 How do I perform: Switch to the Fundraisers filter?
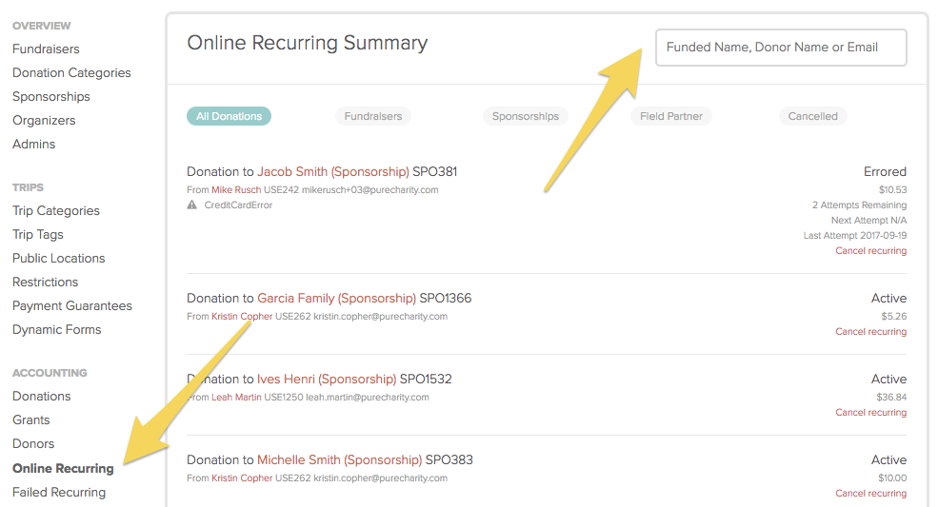pyautogui.click(x=373, y=116)
